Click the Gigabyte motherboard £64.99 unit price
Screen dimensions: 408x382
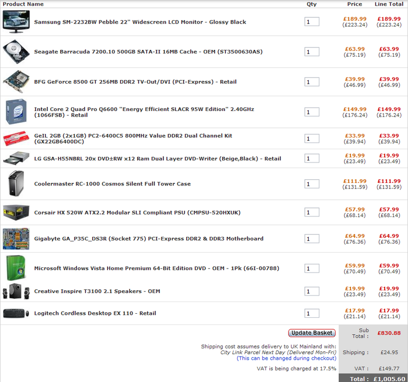tap(355, 236)
